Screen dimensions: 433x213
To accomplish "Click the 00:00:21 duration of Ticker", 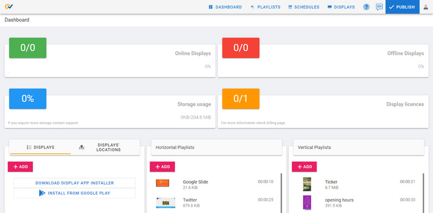I will pos(408,182).
